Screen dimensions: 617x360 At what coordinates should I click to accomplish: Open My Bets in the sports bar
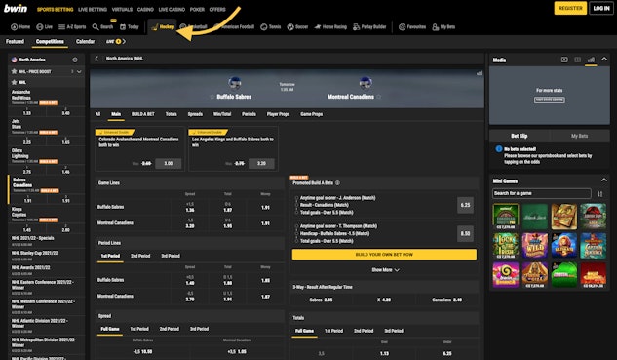pyautogui.click(x=443, y=26)
